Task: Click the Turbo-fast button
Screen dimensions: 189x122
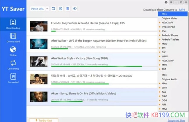Action: pyautogui.click(x=44, y=120)
